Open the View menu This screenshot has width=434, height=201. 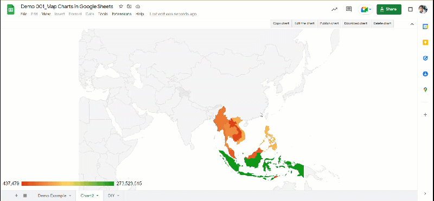click(46, 14)
